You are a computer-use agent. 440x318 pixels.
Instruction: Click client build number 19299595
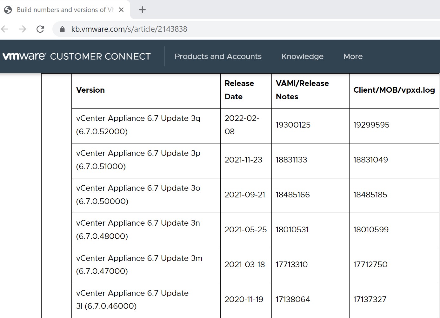[x=371, y=125]
